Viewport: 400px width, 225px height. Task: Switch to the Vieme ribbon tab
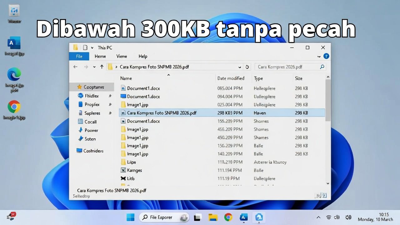pos(122,56)
